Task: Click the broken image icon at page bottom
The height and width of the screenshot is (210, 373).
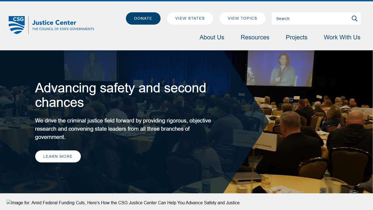Action: coord(9,203)
